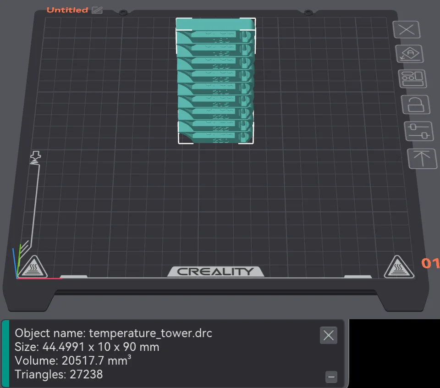This screenshot has height=388, width=440.
Task: Remove all objects with the plate X icon
Action: tap(407, 29)
